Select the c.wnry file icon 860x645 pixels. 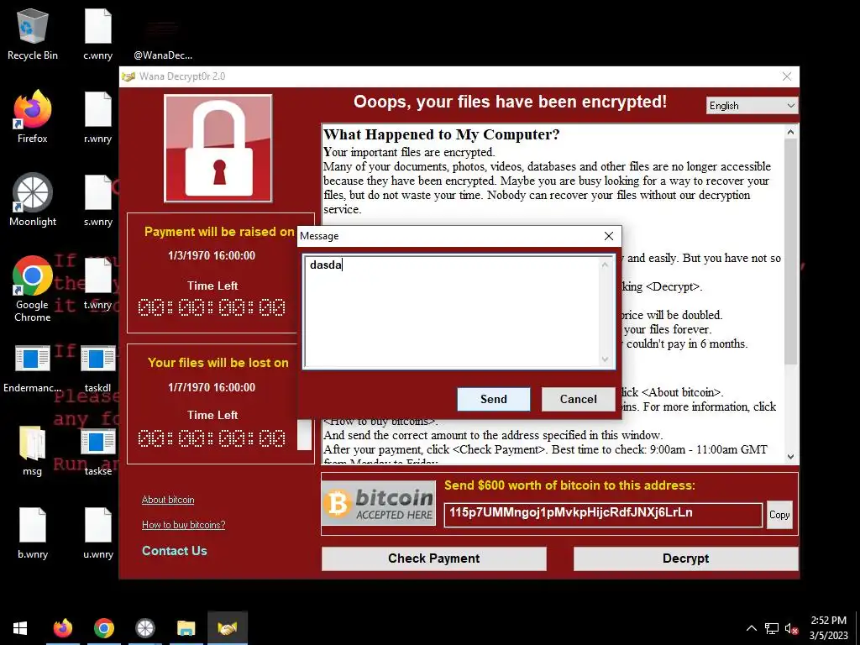(x=97, y=34)
